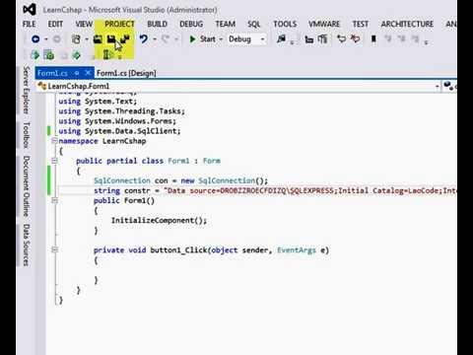The height and width of the screenshot is (355, 473).
Task: Open the members dropdown at the right of the navigation bar
Action: click(448, 86)
